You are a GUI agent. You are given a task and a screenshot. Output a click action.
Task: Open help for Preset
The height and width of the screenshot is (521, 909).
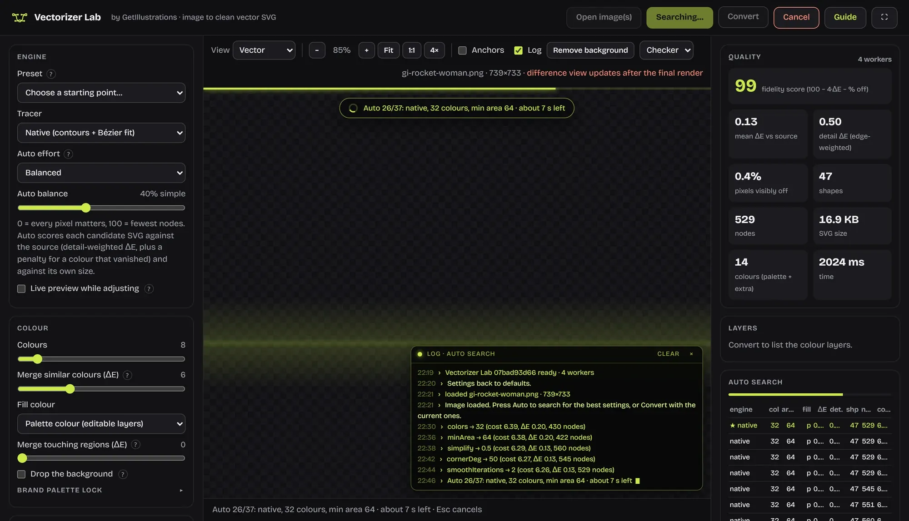51,74
